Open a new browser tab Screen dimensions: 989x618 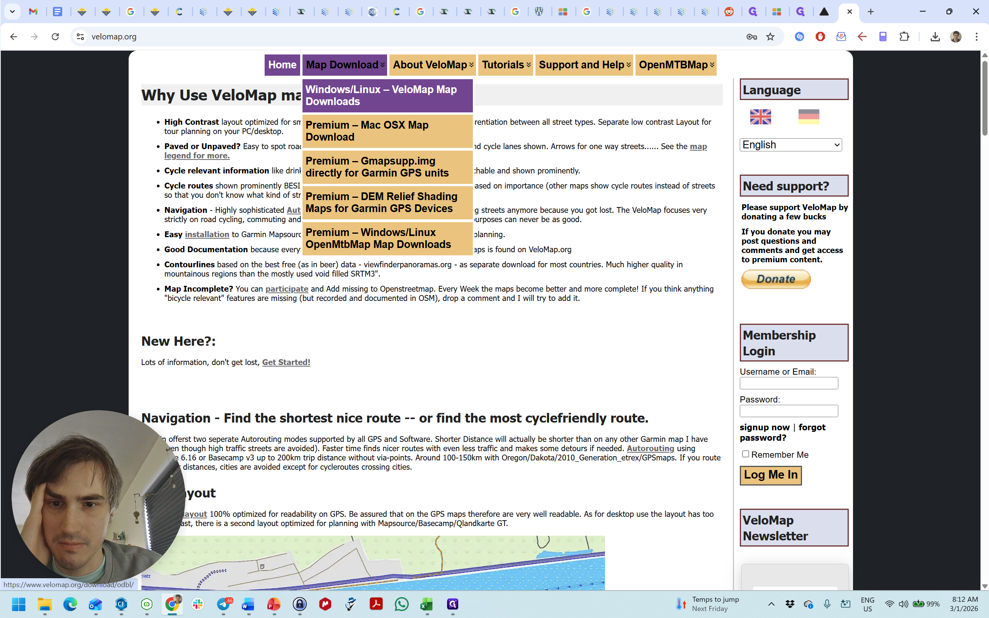[x=870, y=12]
